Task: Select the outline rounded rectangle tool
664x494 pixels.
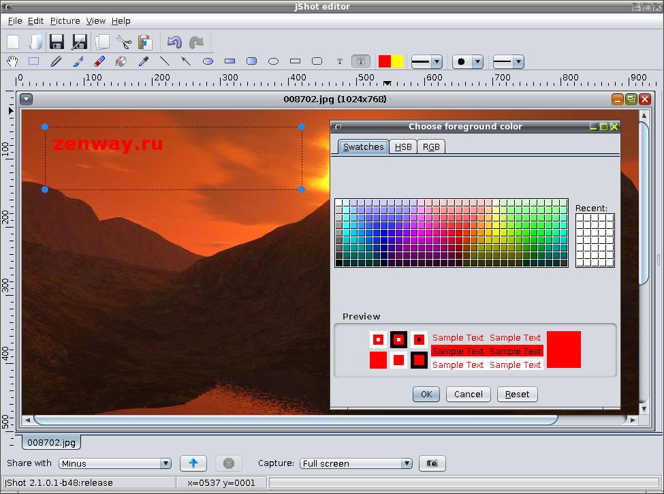Action: coord(317,61)
